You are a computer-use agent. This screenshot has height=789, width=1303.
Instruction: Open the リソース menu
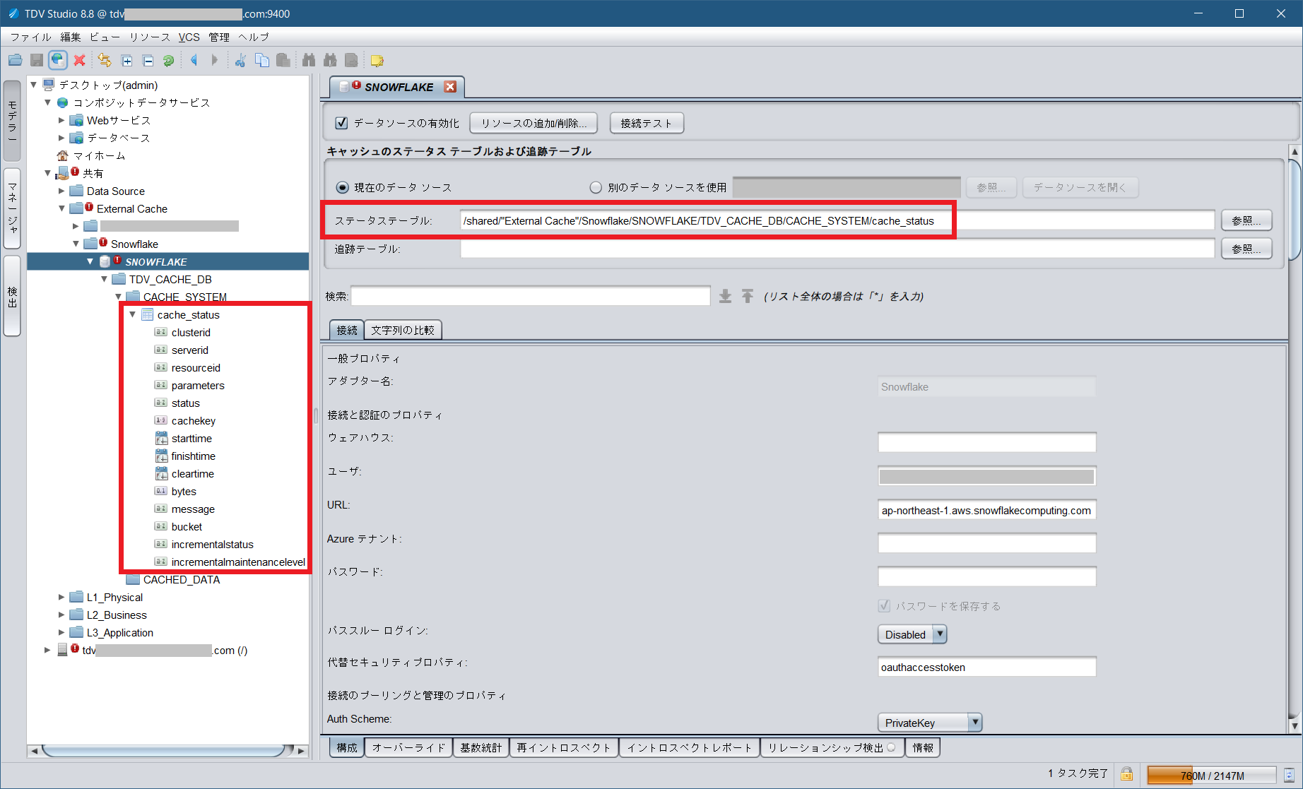(x=150, y=37)
